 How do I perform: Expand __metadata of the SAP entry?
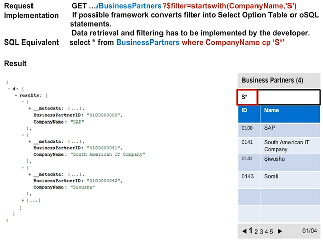[x=29, y=108]
